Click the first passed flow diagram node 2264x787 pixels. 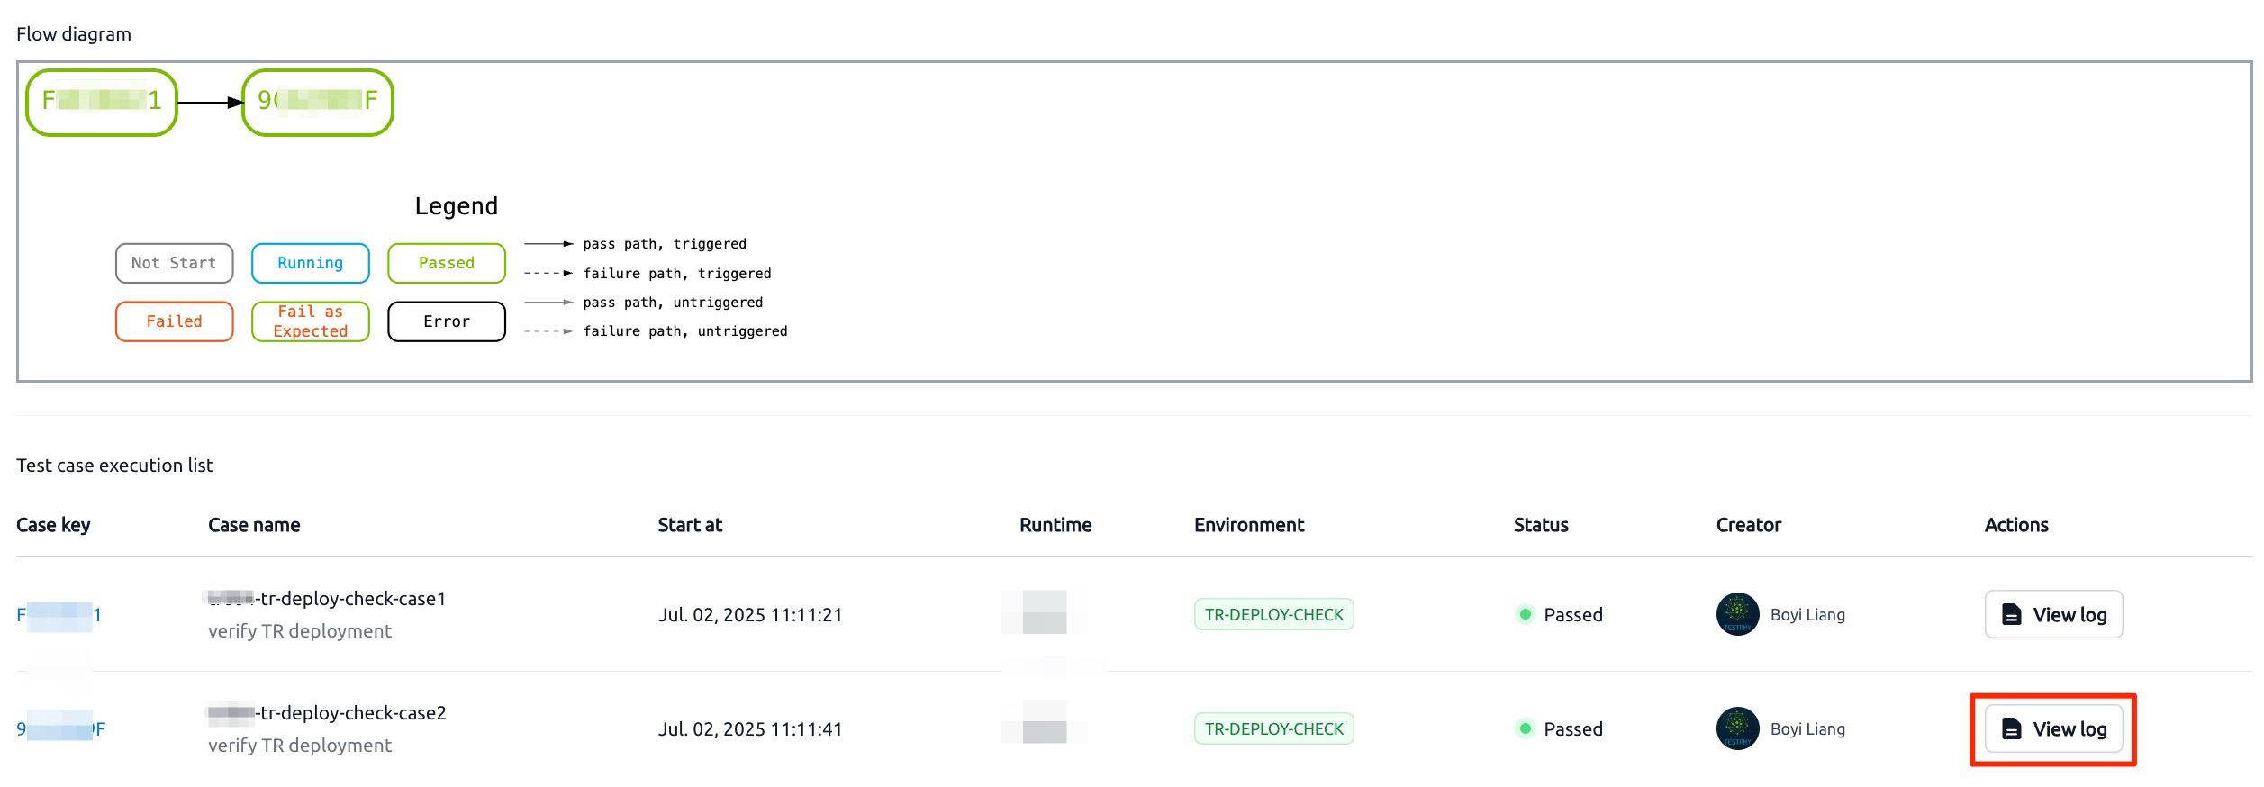[x=102, y=103]
